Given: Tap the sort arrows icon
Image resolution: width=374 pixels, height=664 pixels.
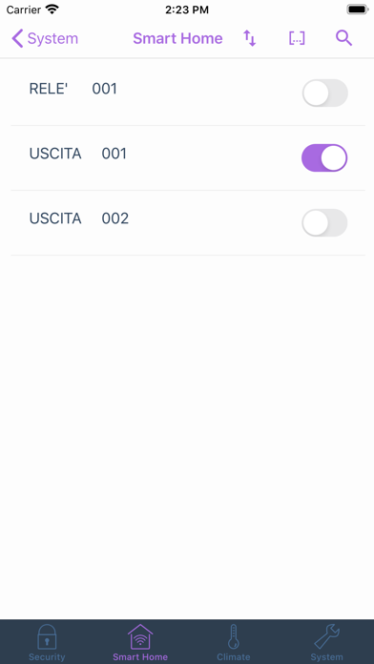Looking at the screenshot, I should click(x=249, y=38).
